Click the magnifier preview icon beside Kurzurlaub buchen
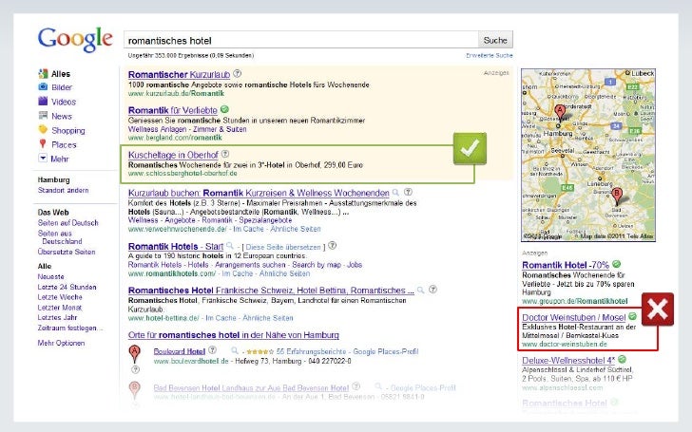The height and width of the screenshot is (432, 692). click(395, 192)
